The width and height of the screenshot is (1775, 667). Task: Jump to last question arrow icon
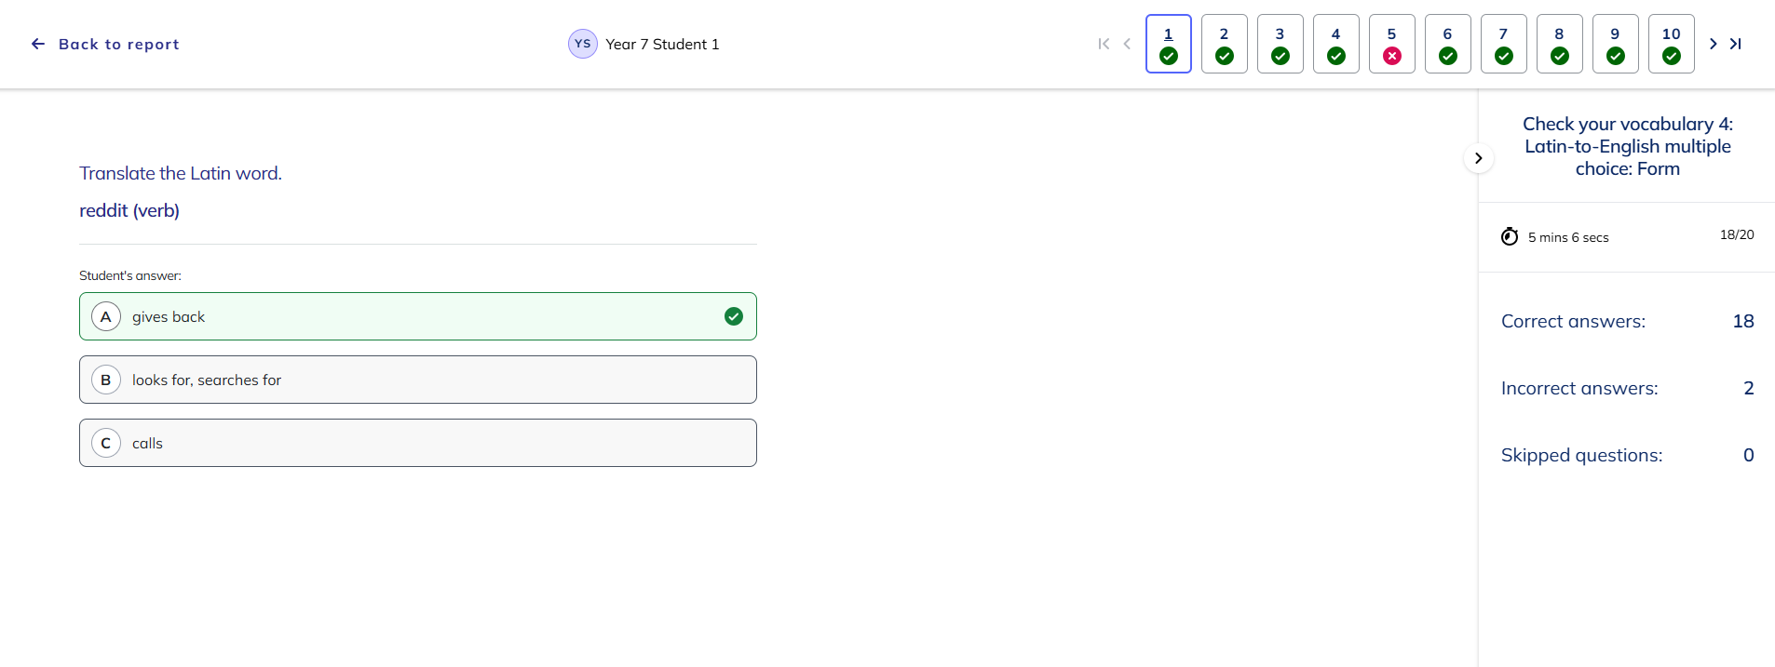1736,44
